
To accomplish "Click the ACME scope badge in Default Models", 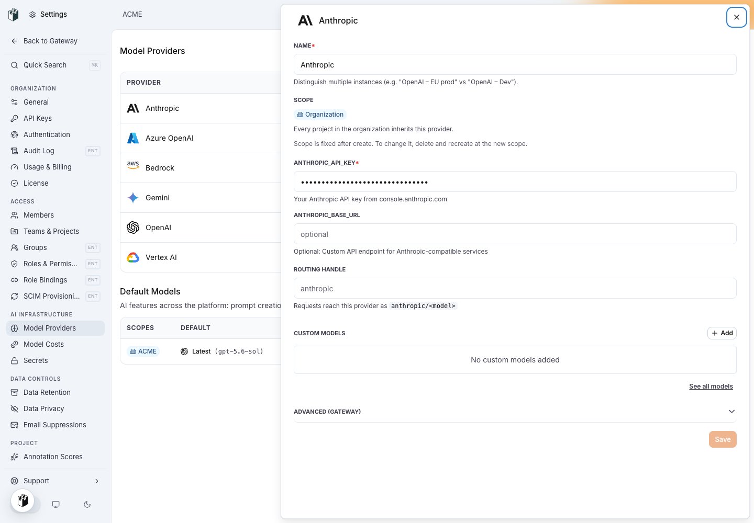I will pyautogui.click(x=143, y=351).
